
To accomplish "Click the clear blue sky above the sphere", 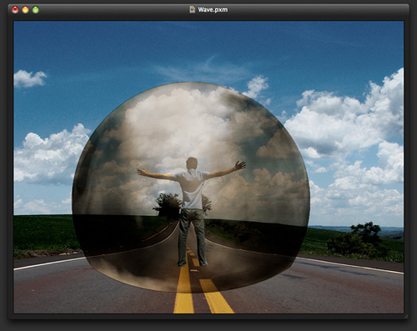I will (194, 48).
